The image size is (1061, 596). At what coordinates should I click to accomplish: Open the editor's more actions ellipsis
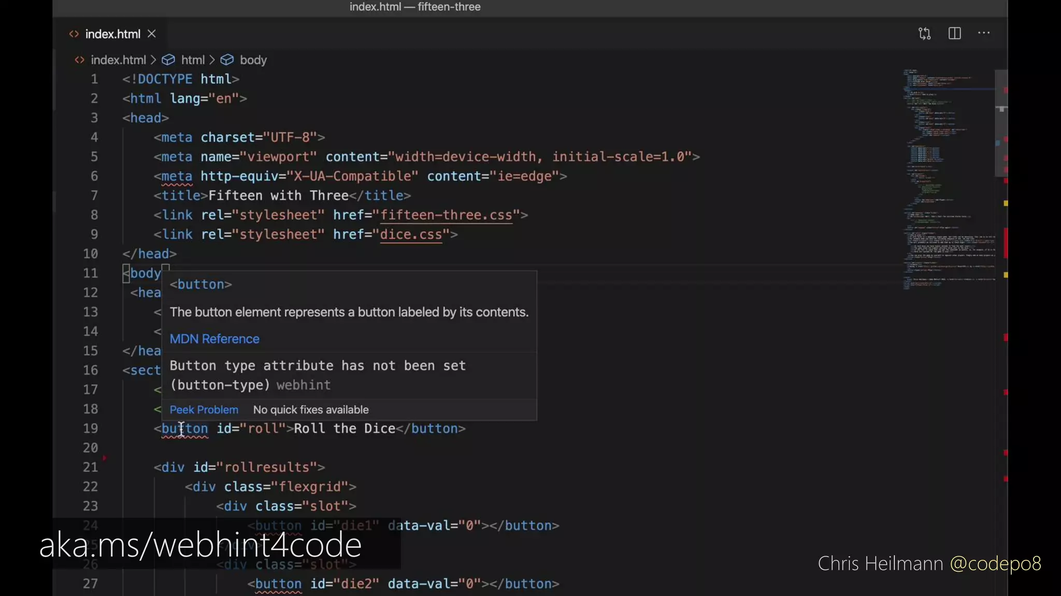983,33
